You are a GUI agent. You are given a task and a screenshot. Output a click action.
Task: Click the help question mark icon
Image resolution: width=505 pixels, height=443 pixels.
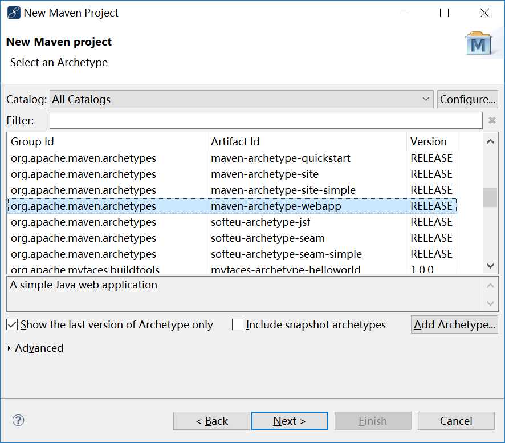[18, 421]
